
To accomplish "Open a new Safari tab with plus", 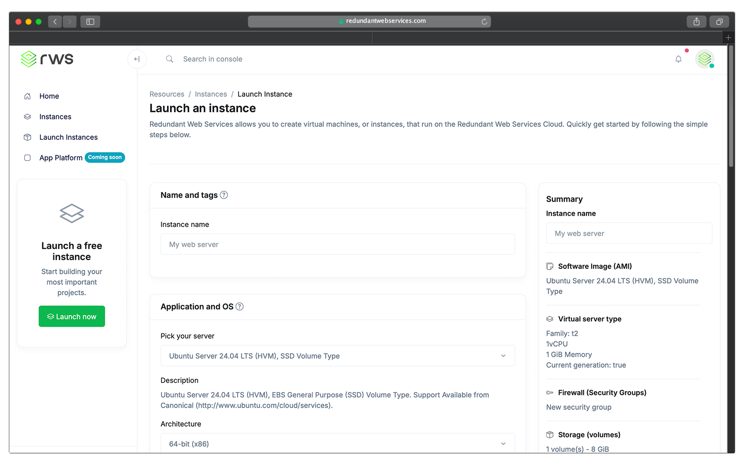I will [728, 38].
